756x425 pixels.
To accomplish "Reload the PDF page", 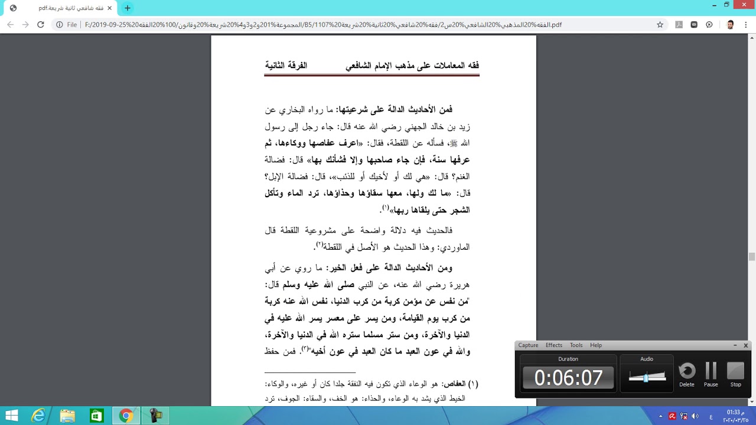I will click(41, 25).
